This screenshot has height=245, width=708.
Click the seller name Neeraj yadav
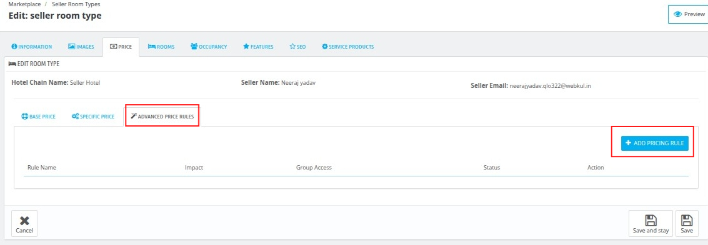pos(299,83)
